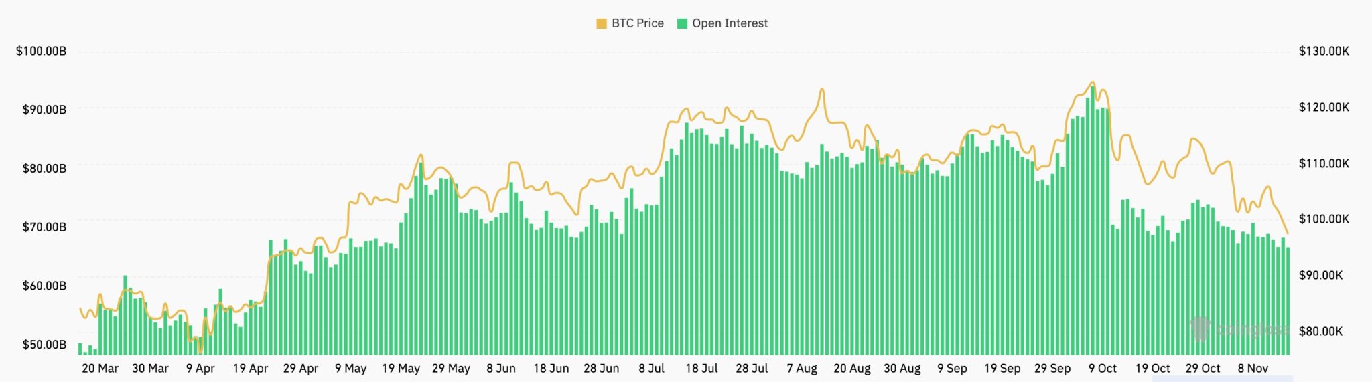Click the $90.00B left axis label
The height and width of the screenshot is (382, 1372).
point(44,110)
